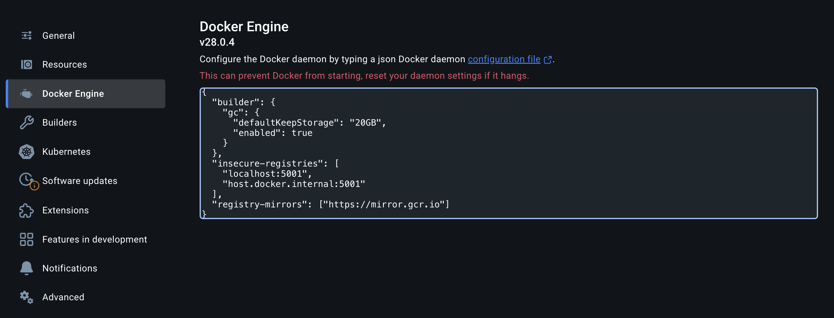The image size is (834, 318).
Task: Navigate to the Advanced settings section
Action: pos(63,297)
